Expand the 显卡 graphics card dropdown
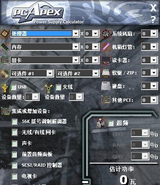The width and height of the screenshot is (160, 185). click(45, 60)
